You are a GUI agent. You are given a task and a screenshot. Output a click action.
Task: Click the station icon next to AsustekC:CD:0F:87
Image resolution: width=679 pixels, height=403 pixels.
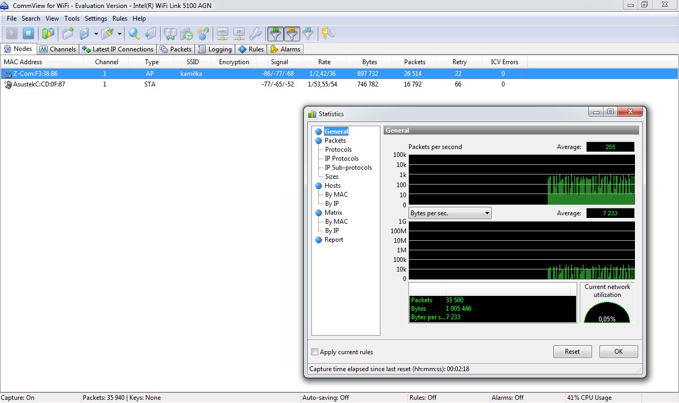(x=8, y=84)
